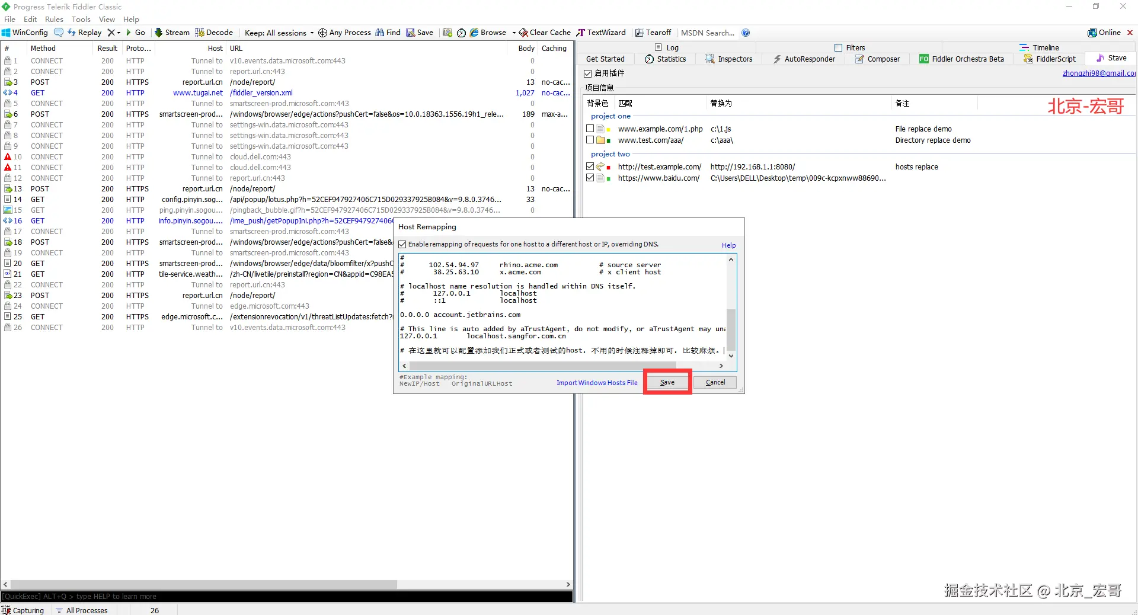
Task: Click the toolbar Save icon
Action: coord(420,33)
